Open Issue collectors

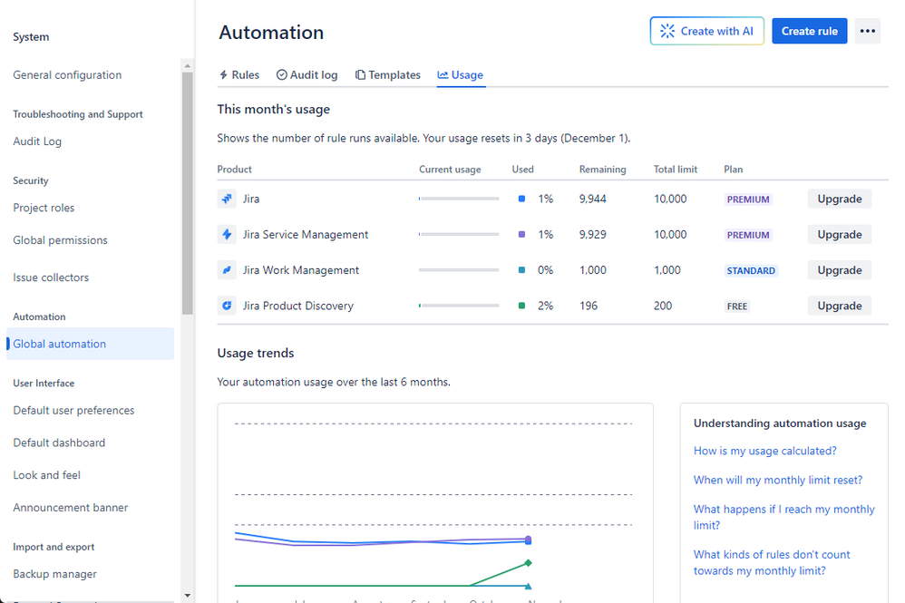pyautogui.click(x=51, y=277)
